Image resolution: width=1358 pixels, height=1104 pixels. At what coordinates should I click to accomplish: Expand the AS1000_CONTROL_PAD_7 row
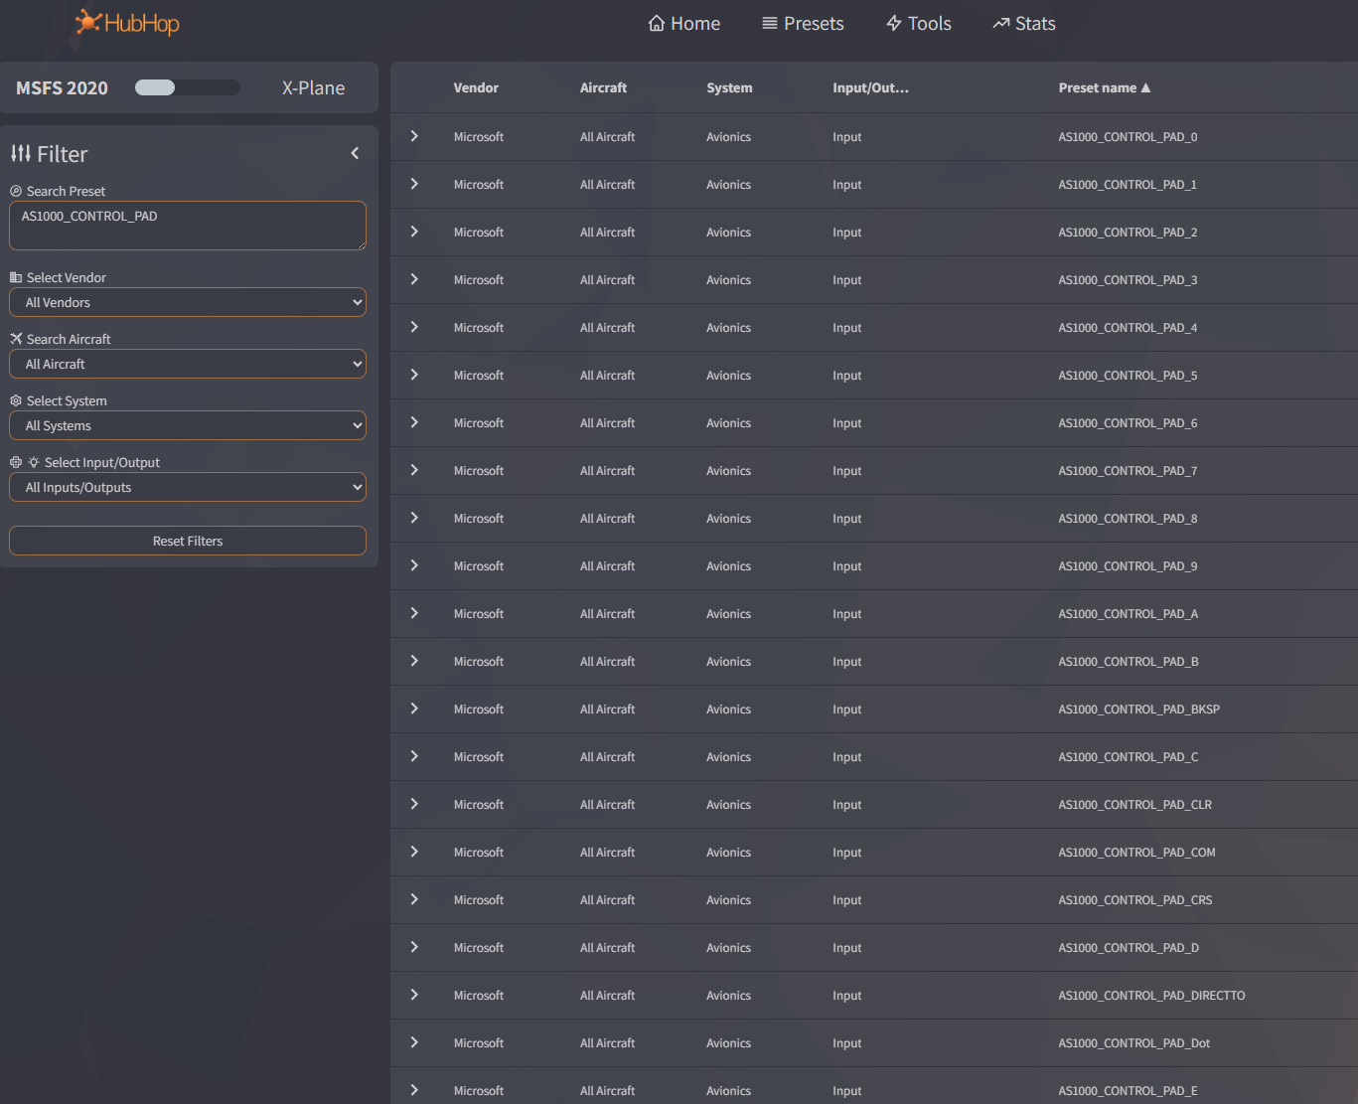(x=414, y=470)
